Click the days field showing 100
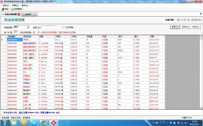The image size is (203, 126). click(16, 32)
